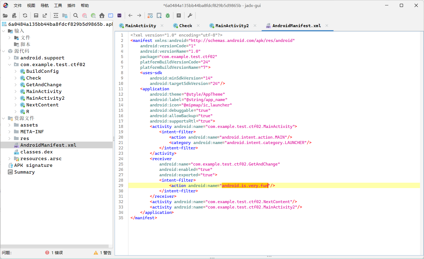Screen dimensions: 424x259
Task: Click the Reload files icon
Action: click(x=25, y=16)
